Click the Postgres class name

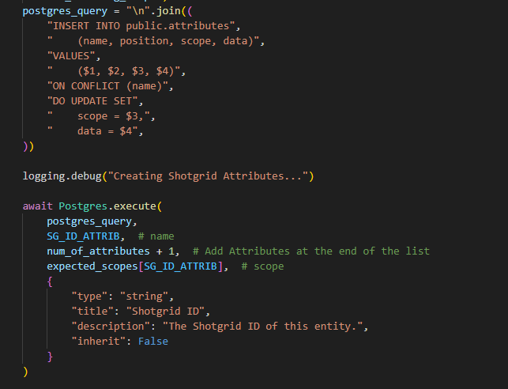(x=83, y=206)
